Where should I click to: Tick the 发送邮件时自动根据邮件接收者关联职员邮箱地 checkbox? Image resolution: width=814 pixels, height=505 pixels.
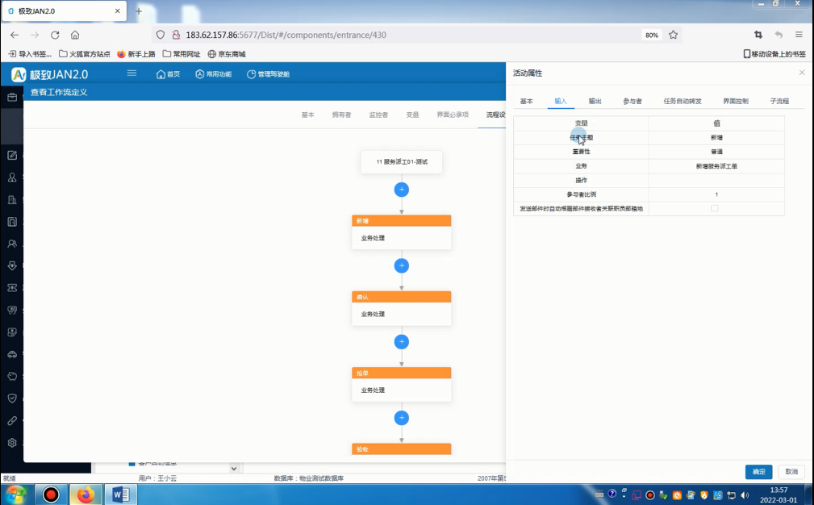coord(715,208)
